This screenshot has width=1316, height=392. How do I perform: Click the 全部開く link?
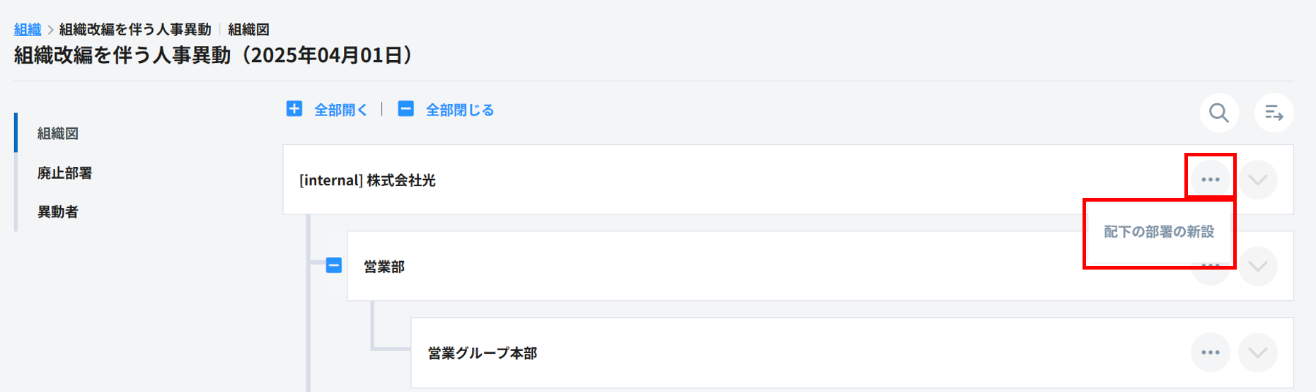pyautogui.click(x=340, y=110)
